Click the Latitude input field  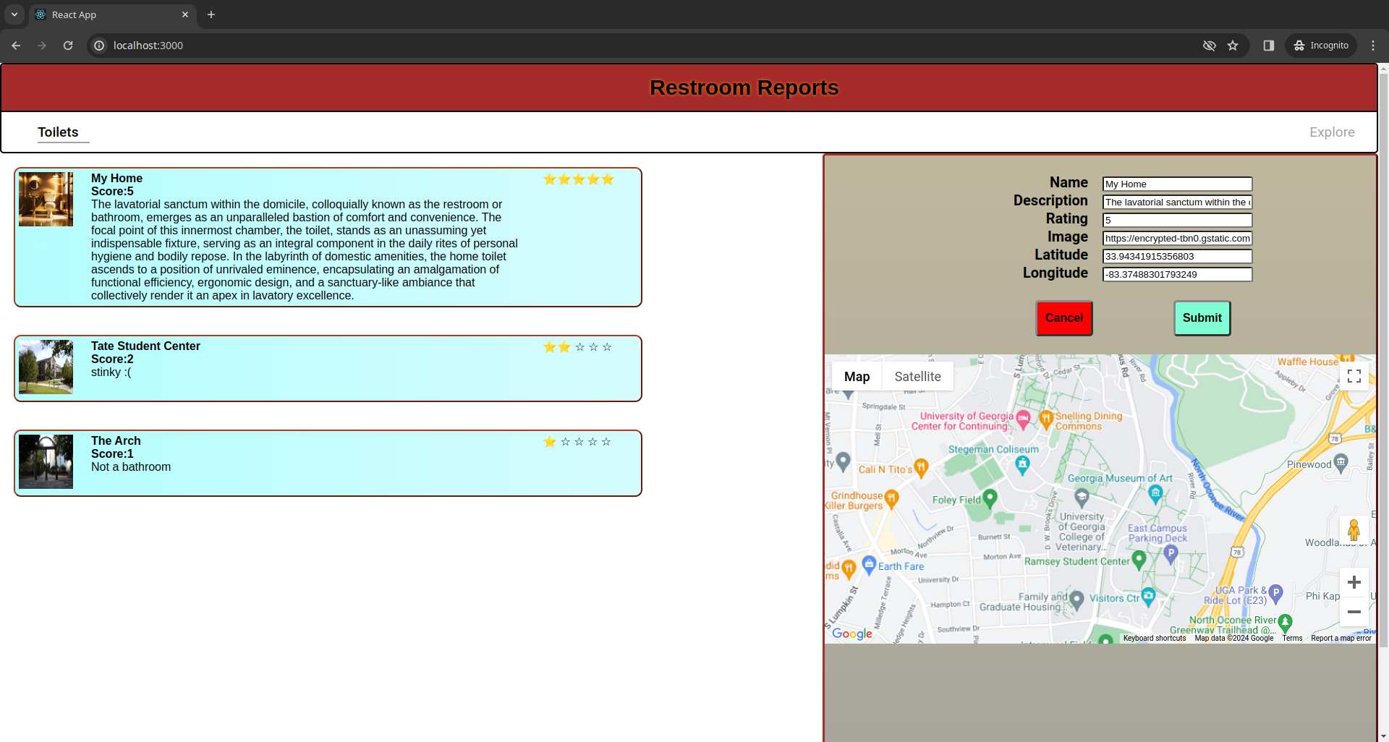1176,256
